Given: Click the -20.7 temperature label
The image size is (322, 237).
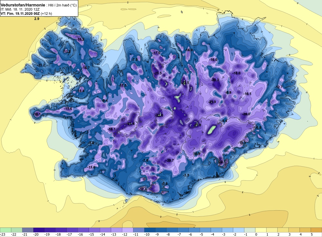Looking at the screenshot, I should 170,160.
